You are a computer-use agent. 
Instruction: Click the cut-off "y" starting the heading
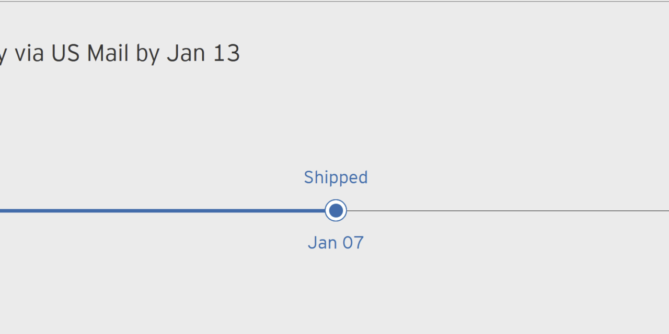coord(2,56)
